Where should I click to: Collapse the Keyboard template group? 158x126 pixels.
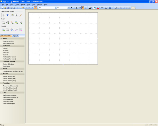2,46
